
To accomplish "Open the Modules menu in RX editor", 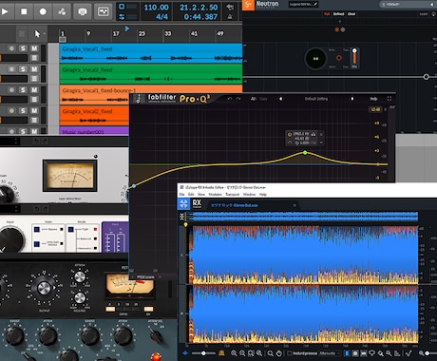I will [x=215, y=194].
